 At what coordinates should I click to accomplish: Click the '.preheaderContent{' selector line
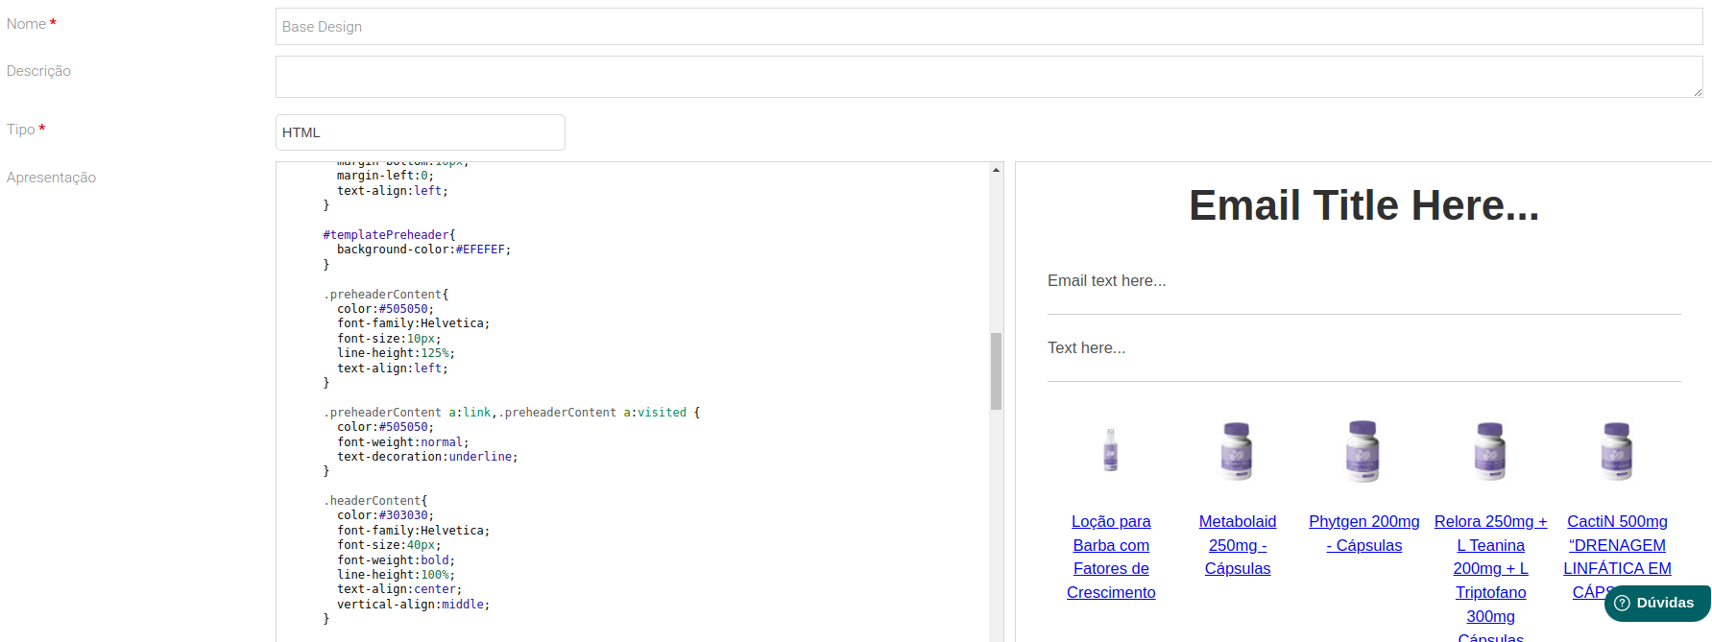coord(386,295)
